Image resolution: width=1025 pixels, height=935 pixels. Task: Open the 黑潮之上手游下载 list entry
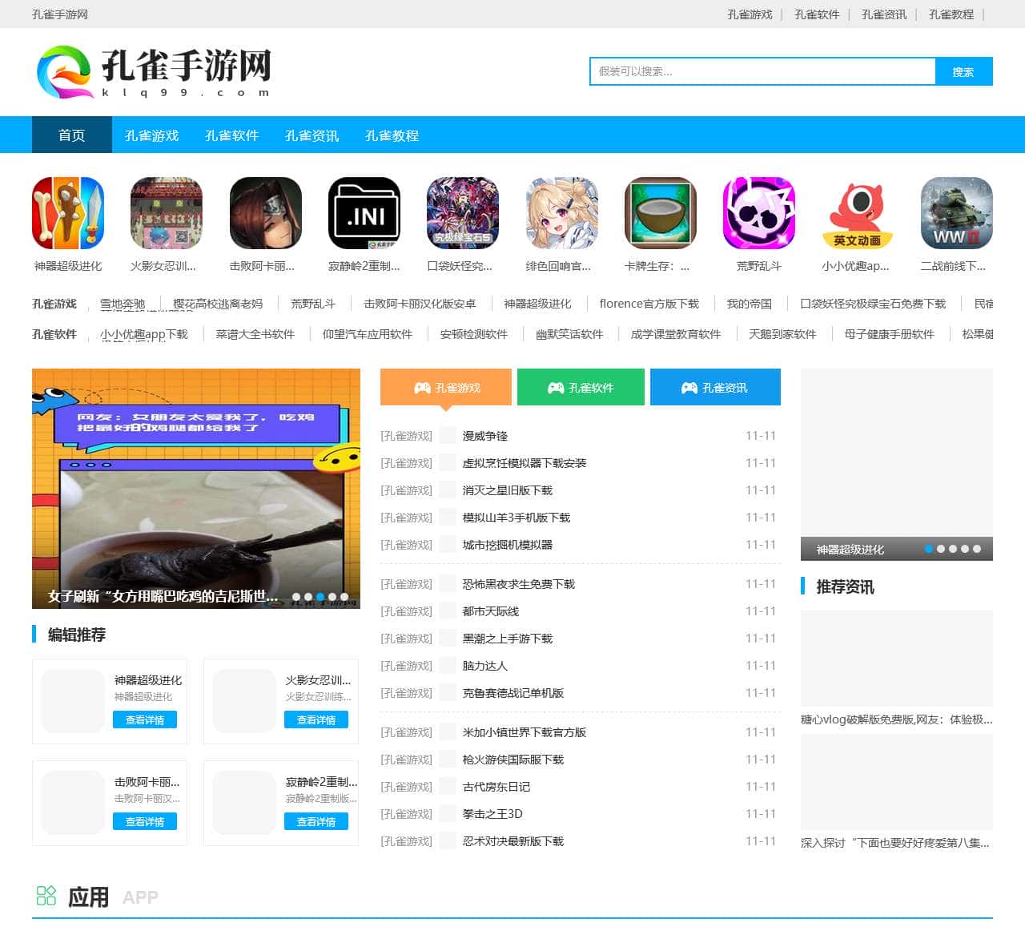(x=508, y=639)
